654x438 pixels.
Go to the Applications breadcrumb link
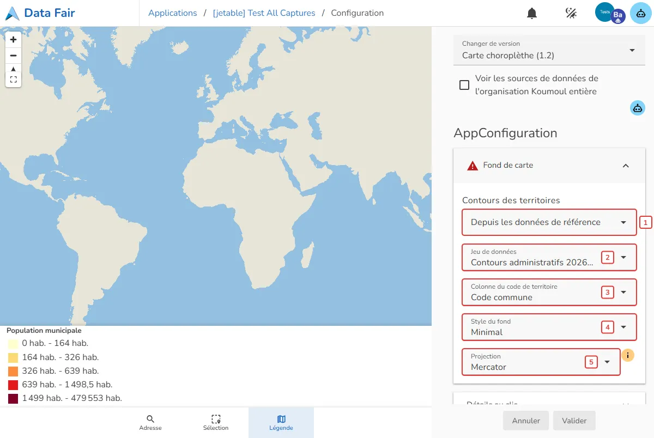pyautogui.click(x=173, y=13)
